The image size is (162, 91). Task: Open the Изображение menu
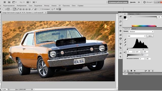coord(22,6)
